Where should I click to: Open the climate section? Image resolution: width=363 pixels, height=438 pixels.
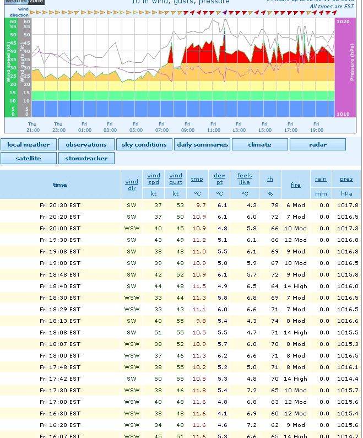click(x=259, y=144)
